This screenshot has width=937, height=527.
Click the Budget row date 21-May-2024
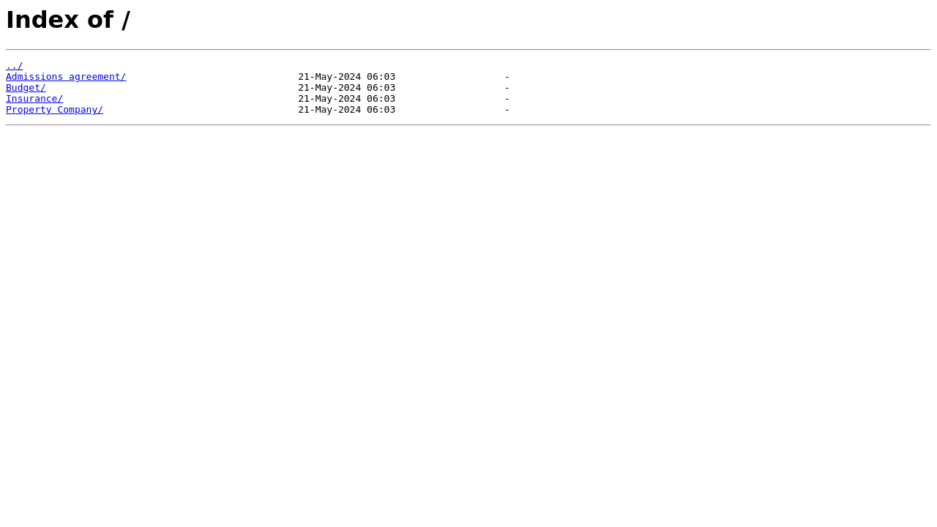point(329,88)
